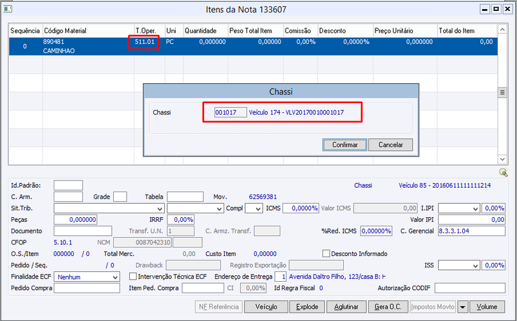Click the Volume button
The image size is (517, 321).
tap(487, 307)
